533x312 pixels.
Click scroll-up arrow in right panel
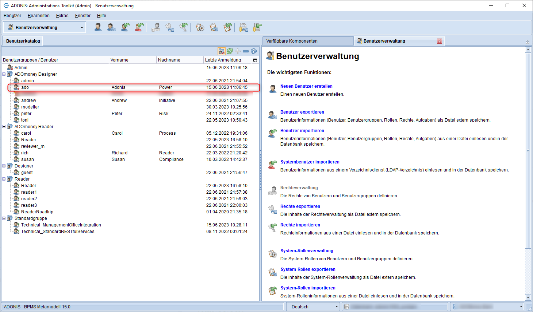coord(528,50)
